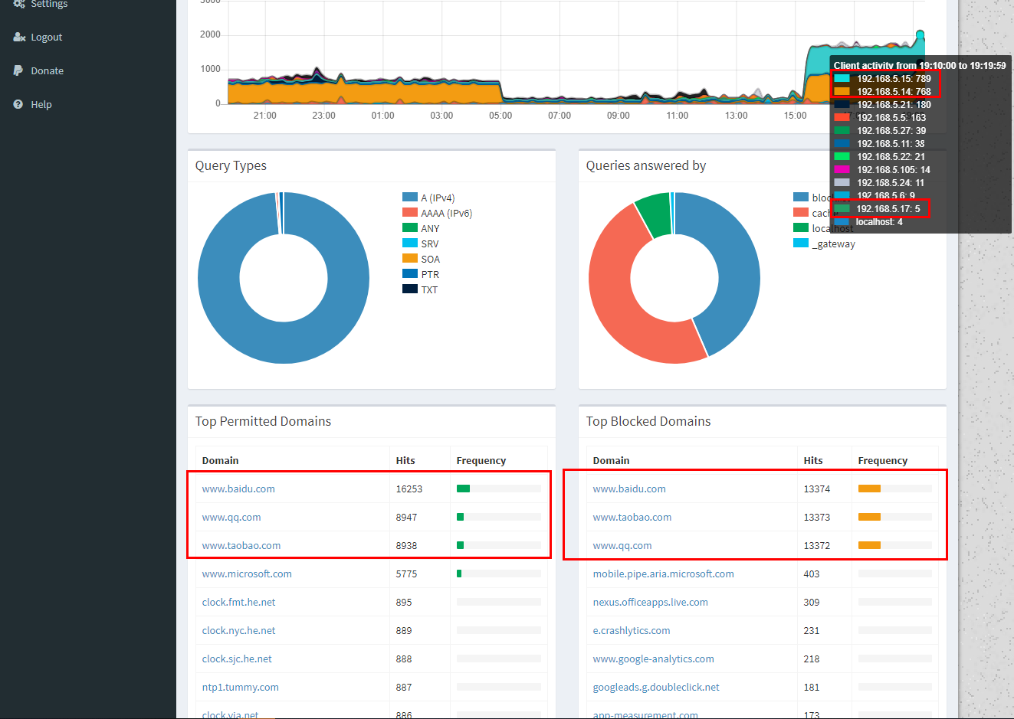Click hits value 403 in blocked domains
This screenshot has width=1014, height=719.
(812, 574)
